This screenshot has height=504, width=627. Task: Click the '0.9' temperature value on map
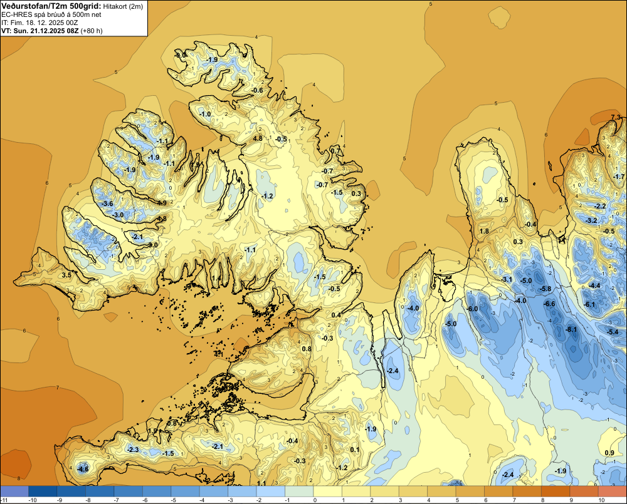[609, 453]
